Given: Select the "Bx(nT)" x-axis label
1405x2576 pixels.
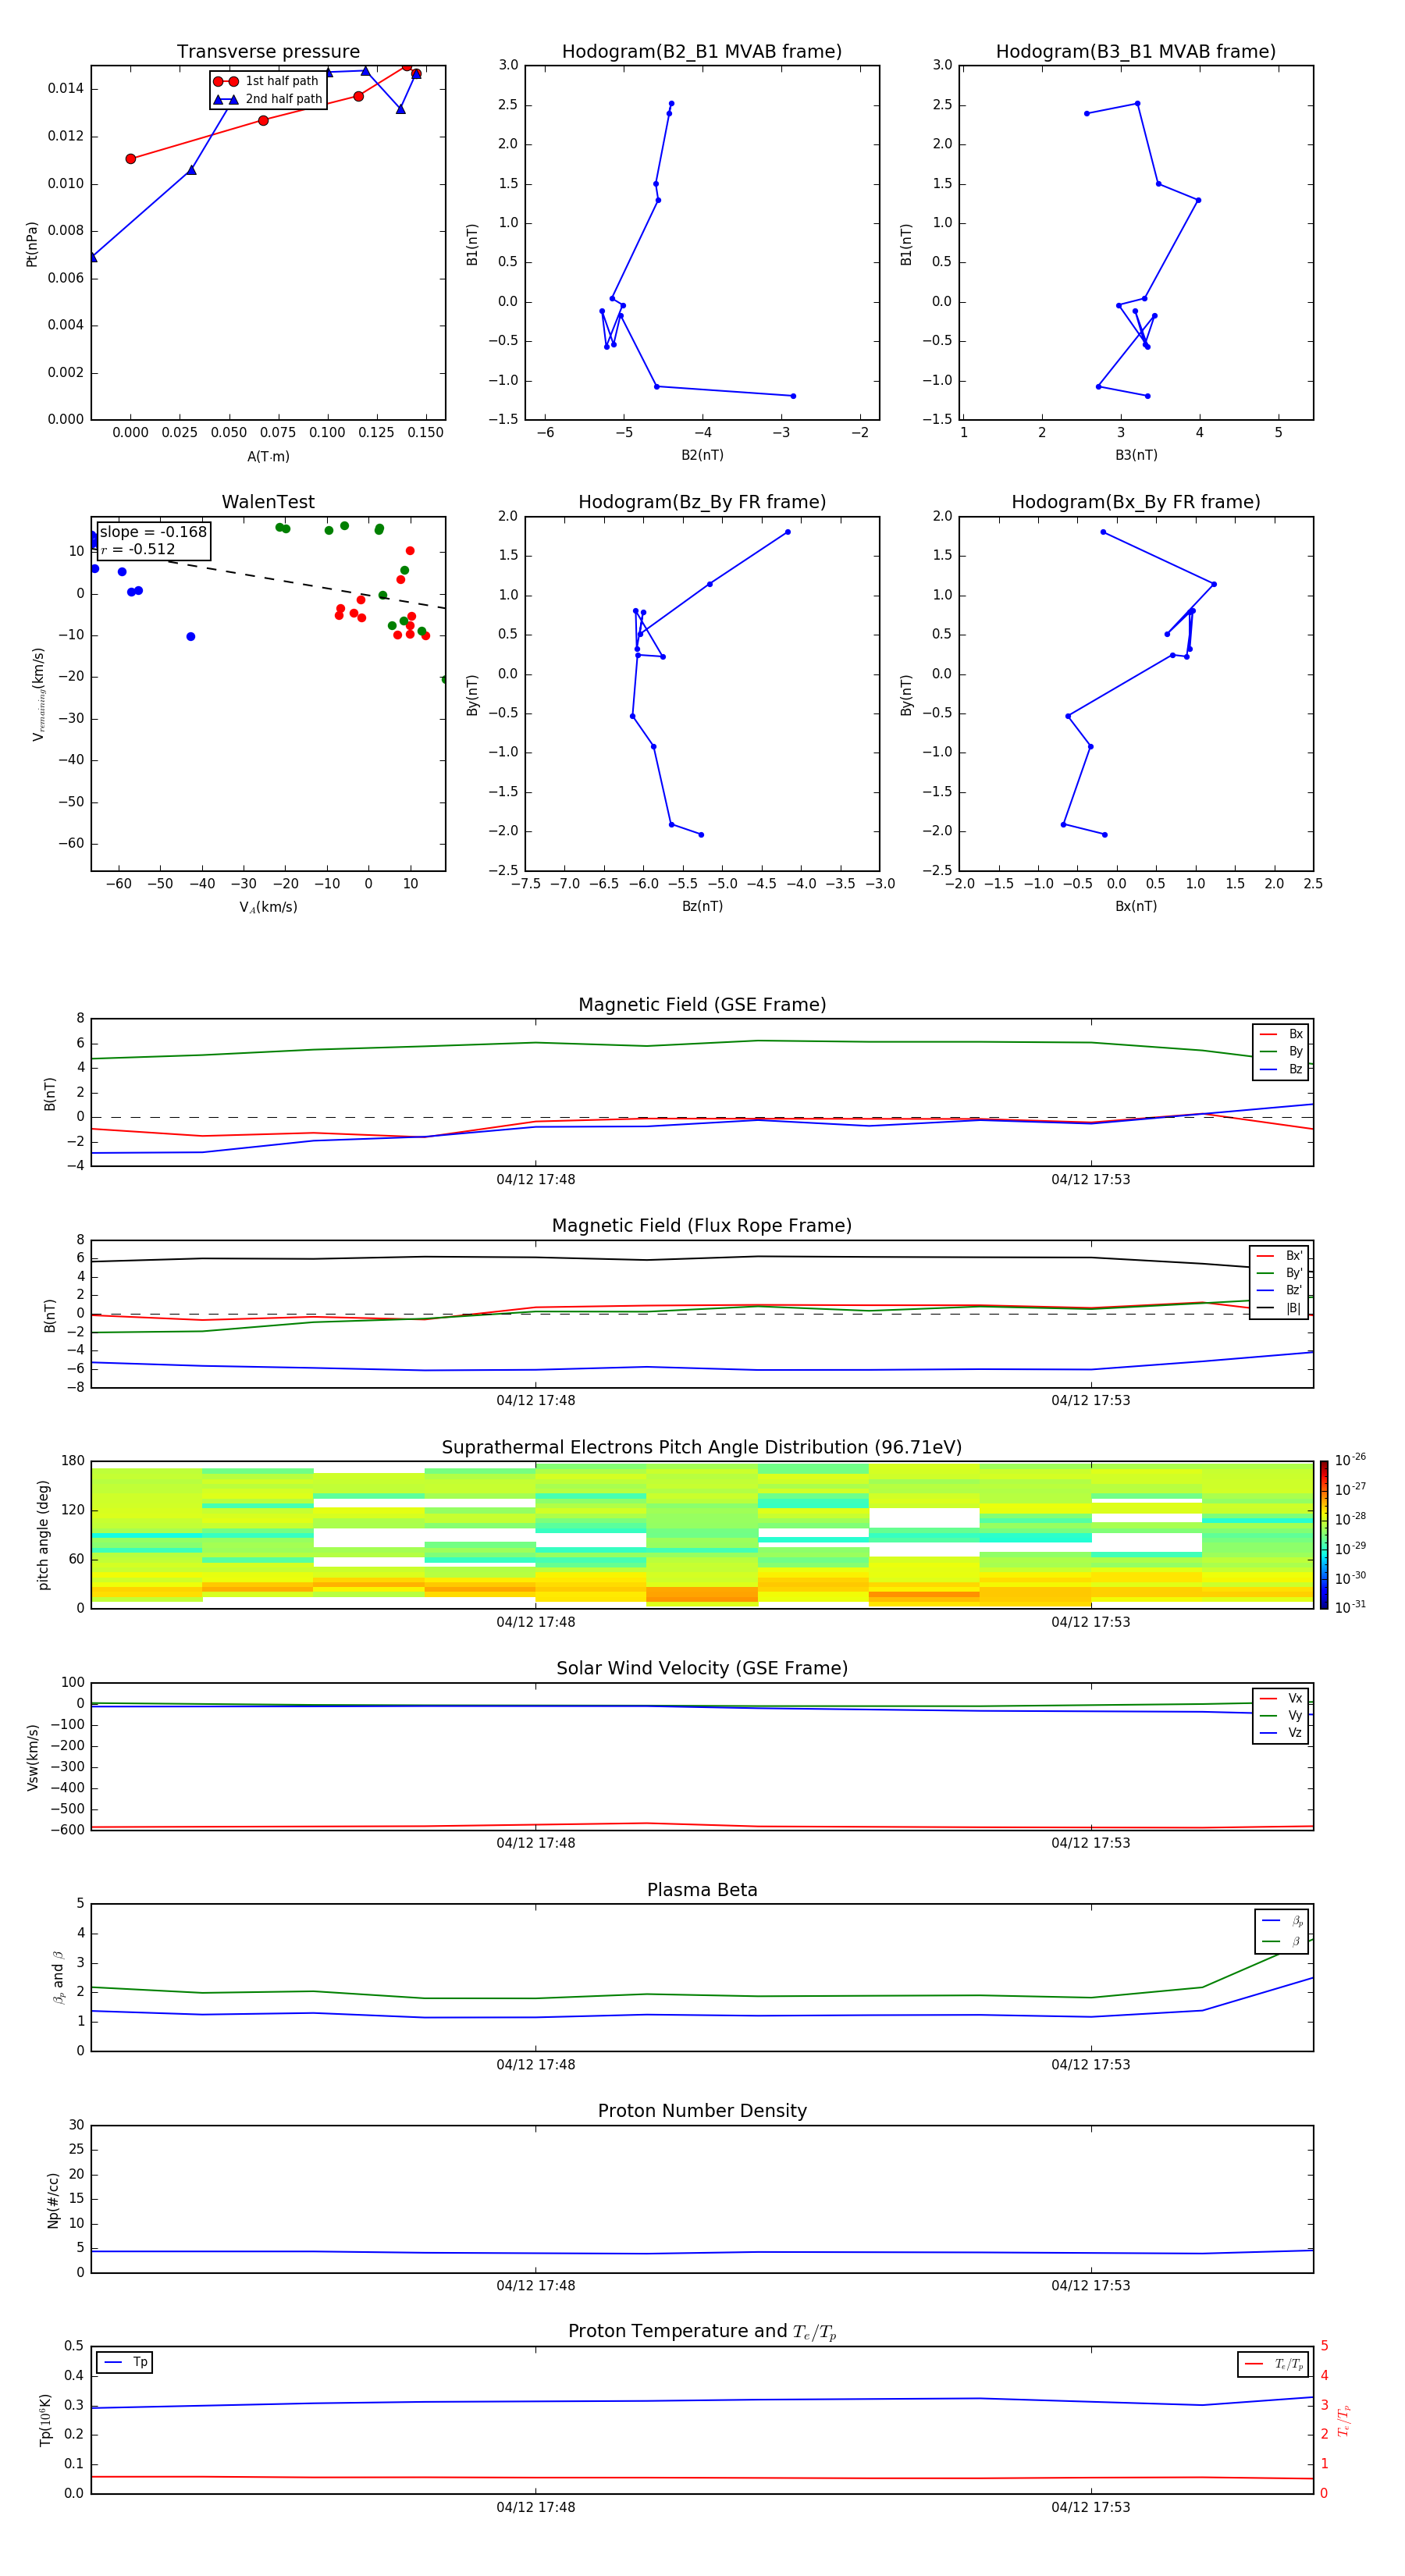Looking at the screenshot, I should pos(1136,906).
